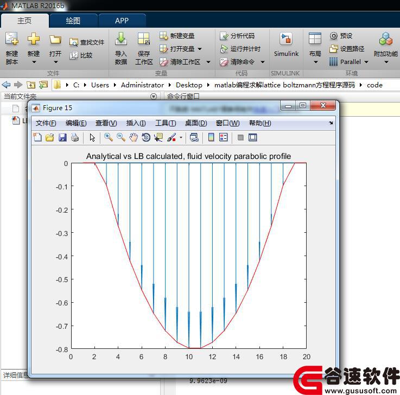Click the Print Figure icon
This screenshot has height=395, width=400.
[x=75, y=137]
